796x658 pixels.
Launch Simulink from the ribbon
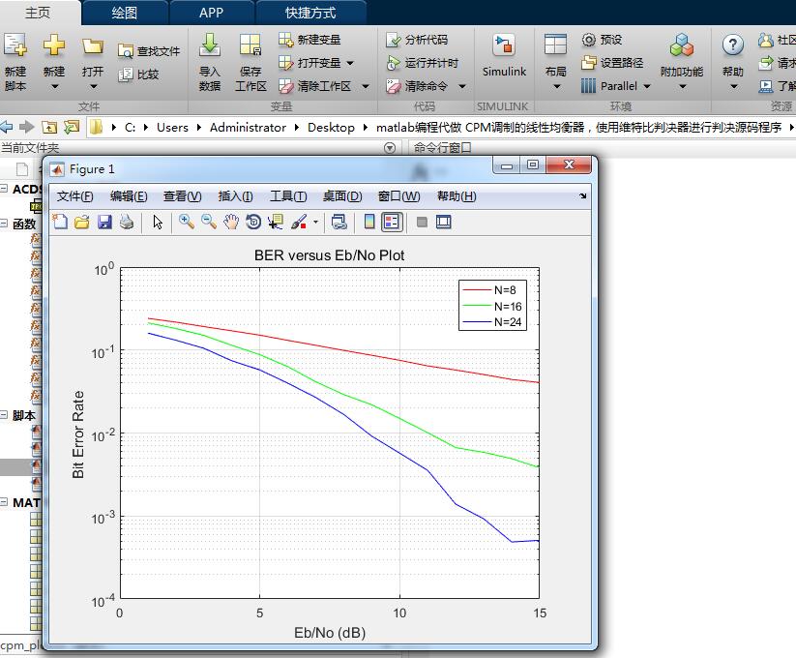[504, 56]
